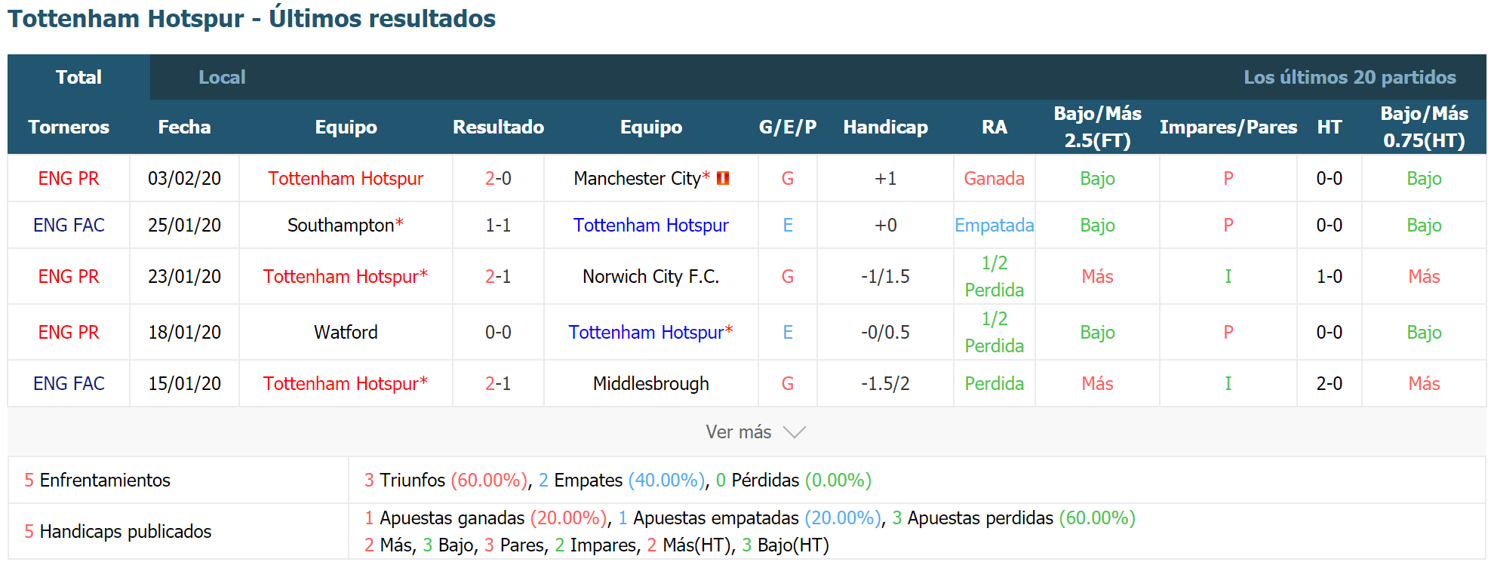Open Manchester City team link
Image resolution: width=1488 pixels, height=562 pixels.
tap(638, 178)
